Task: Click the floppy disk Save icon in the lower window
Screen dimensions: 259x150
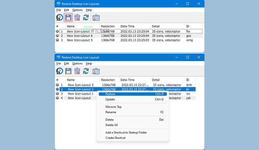Action: coord(68,71)
